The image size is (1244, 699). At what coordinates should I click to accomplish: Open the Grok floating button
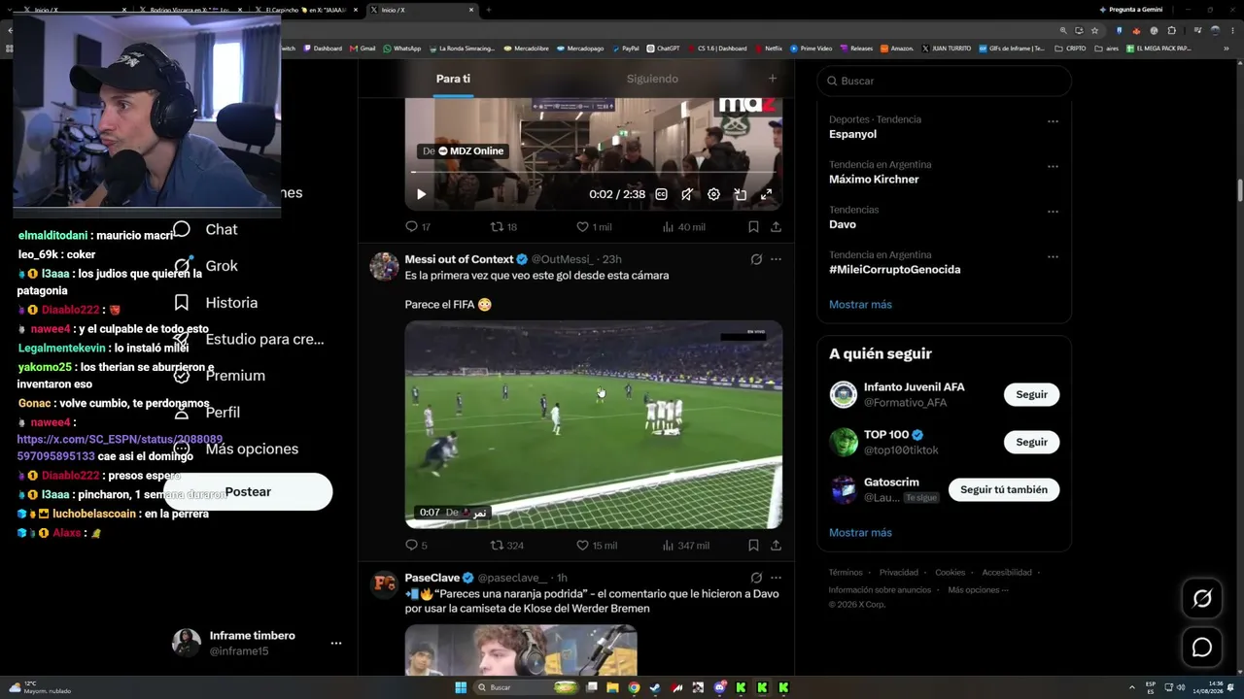(x=1202, y=599)
